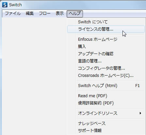The image size is (146, 135).
Task: Click the Switch app icon in title bar
Action: 5,5
